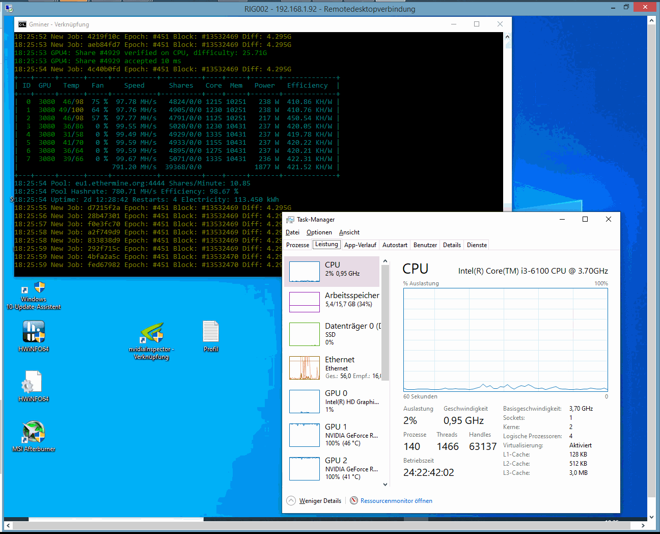Screen dimensions: 660x534
Task: Click the down arrow of the performance list scrollbar
Action: pyautogui.click(x=385, y=485)
